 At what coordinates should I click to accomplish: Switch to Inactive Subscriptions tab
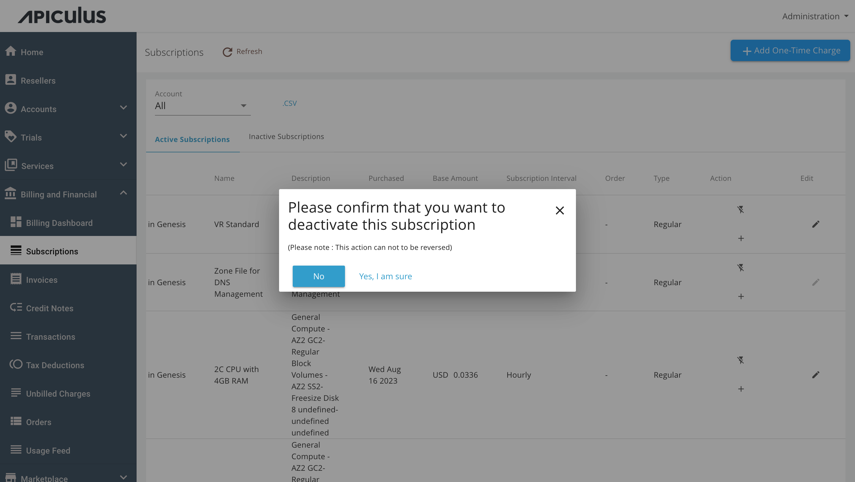point(286,136)
